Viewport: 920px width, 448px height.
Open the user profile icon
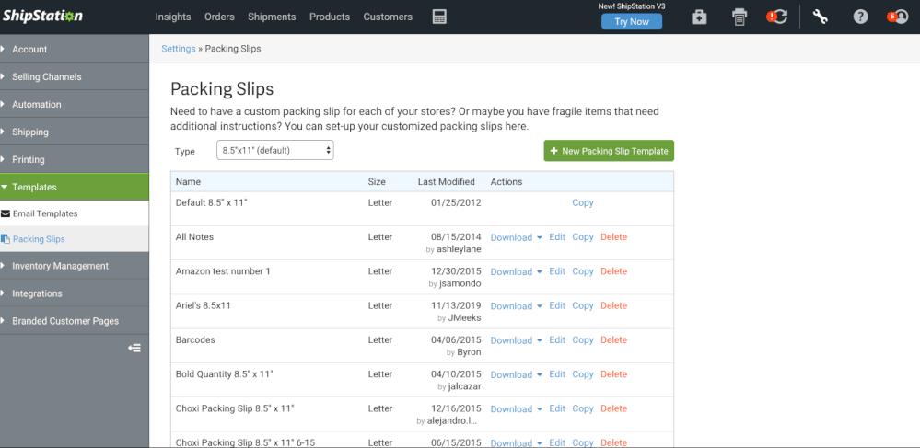point(897,17)
